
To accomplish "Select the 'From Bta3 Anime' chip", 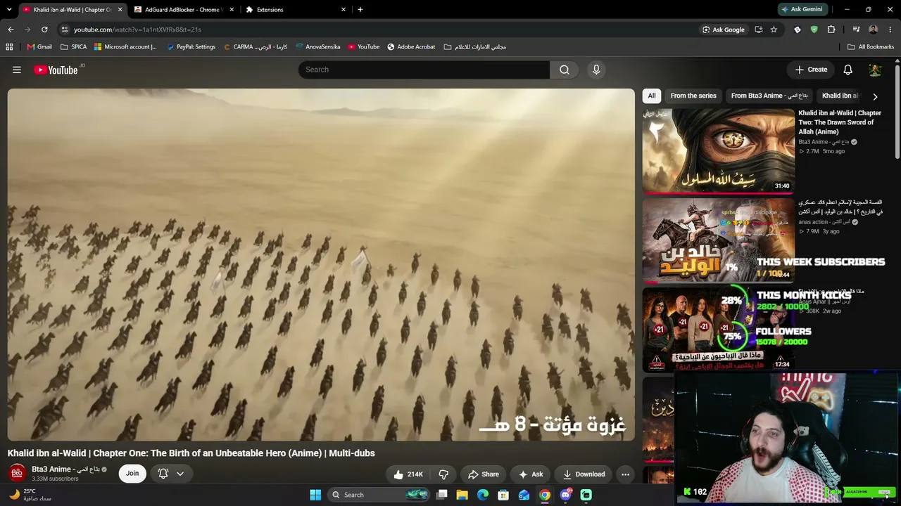I will (769, 96).
